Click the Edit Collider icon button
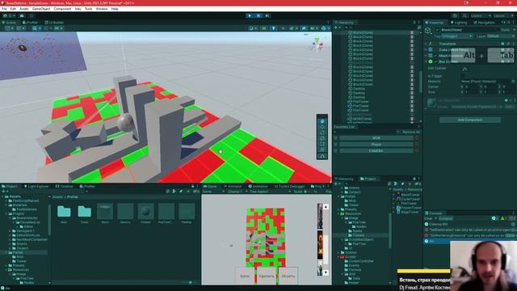 point(464,69)
